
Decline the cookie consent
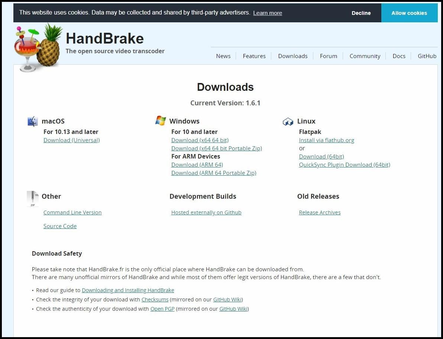[361, 13]
